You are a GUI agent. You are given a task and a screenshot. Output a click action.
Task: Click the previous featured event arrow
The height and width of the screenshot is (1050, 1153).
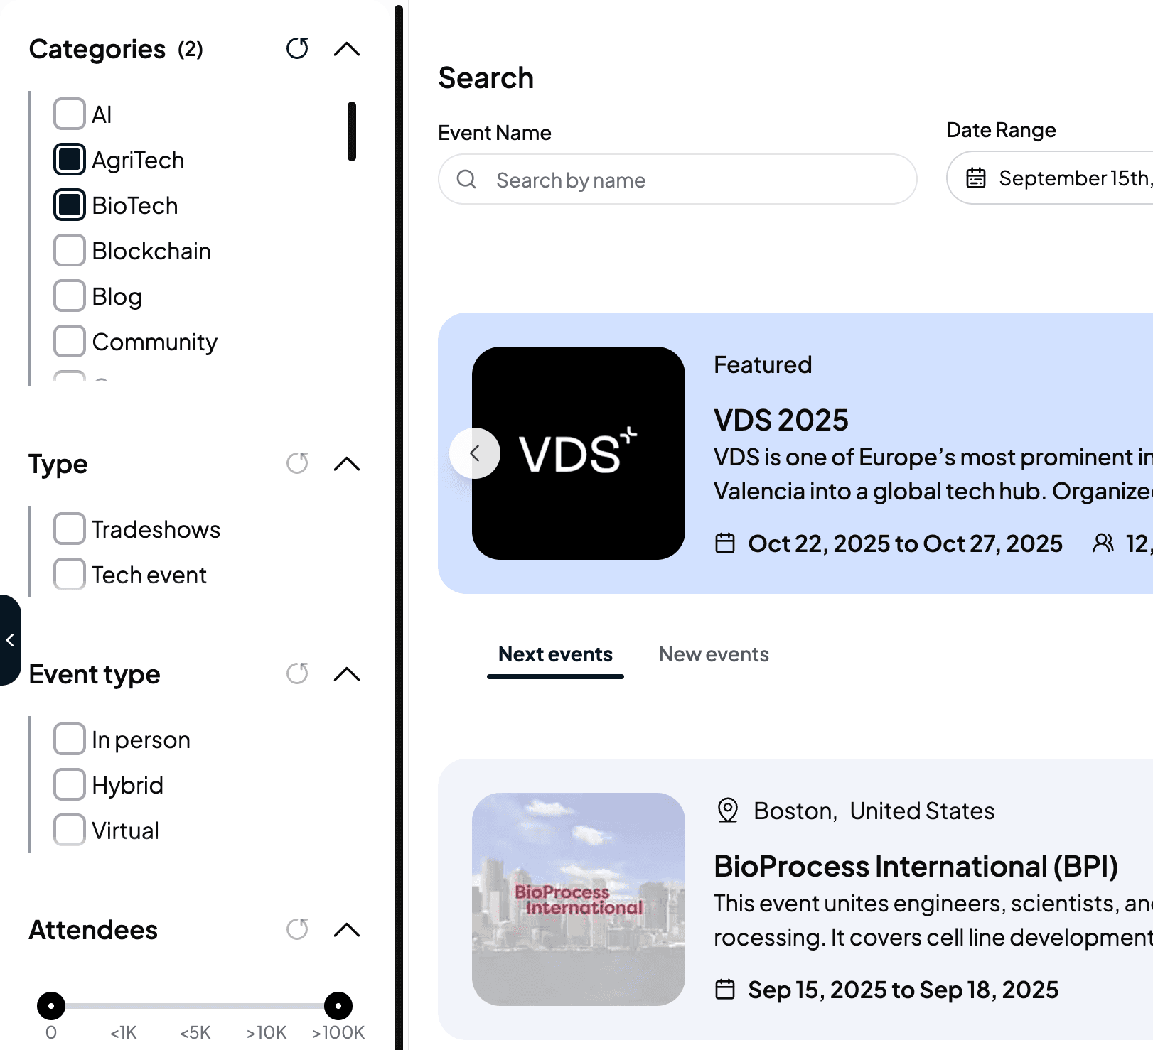click(x=475, y=453)
